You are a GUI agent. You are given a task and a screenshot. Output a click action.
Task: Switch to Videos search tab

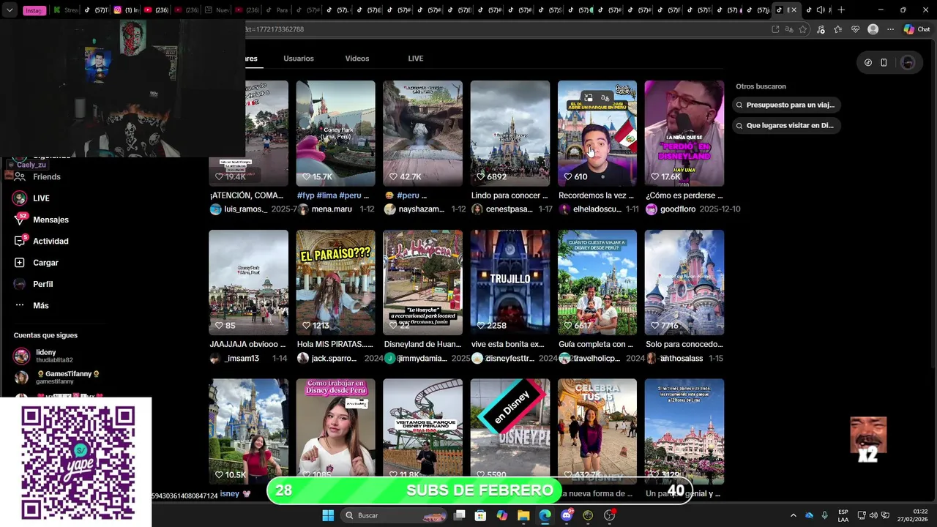(x=357, y=59)
